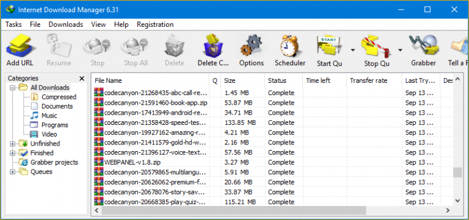Click the Add URL toolbar icon
469x220 pixels.
pyautogui.click(x=20, y=46)
